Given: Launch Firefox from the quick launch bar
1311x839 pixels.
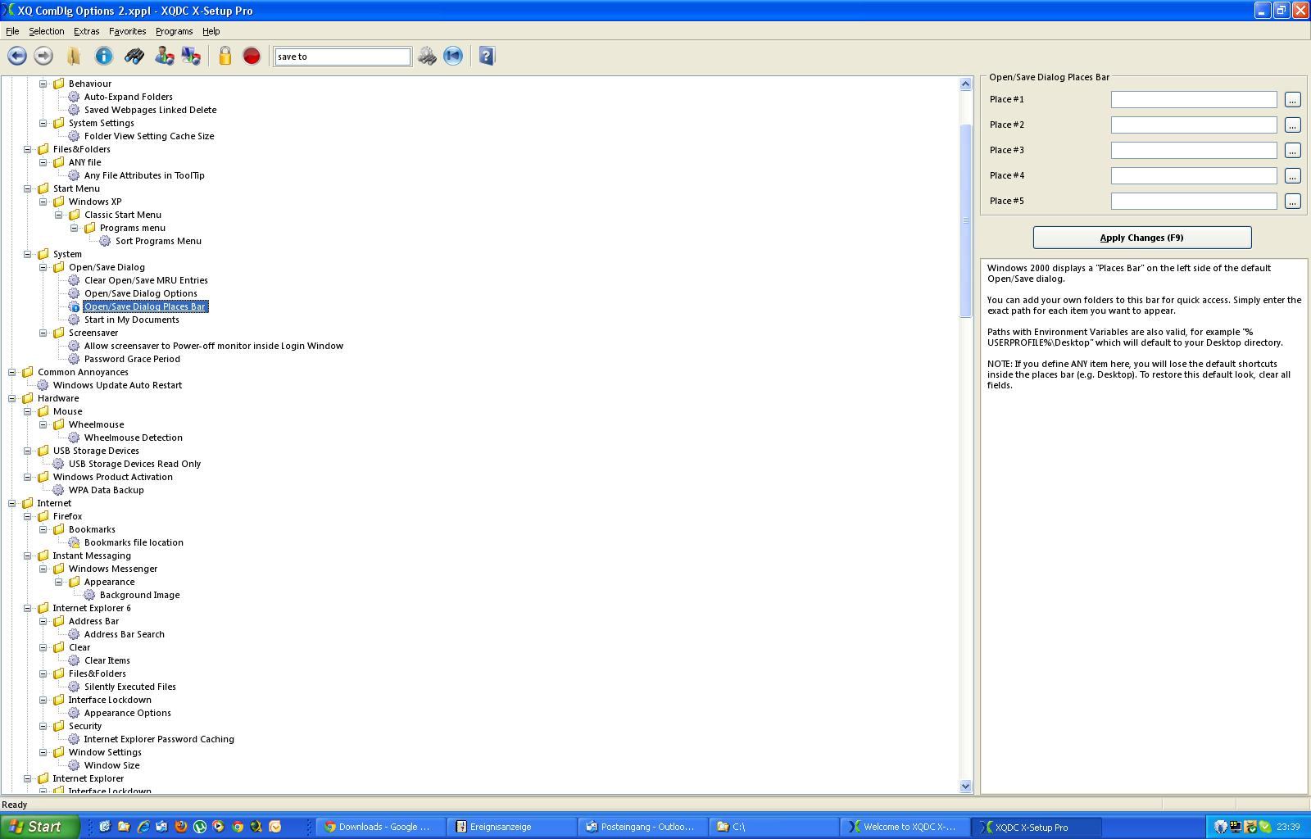Looking at the screenshot, I should (x=181, y=827).
